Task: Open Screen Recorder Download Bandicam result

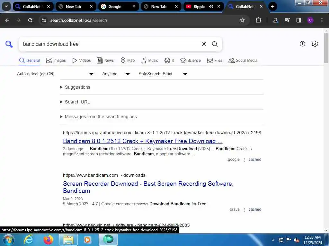Action: tap(148, 187)
